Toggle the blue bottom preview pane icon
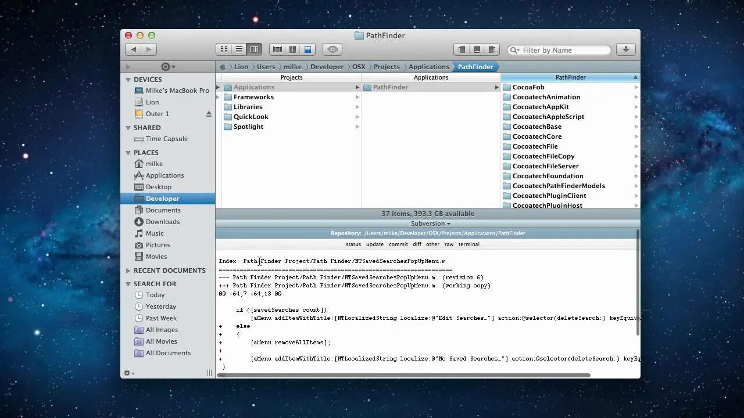The width and height of the screenshot is (744, 418). [x=307, y=50]
